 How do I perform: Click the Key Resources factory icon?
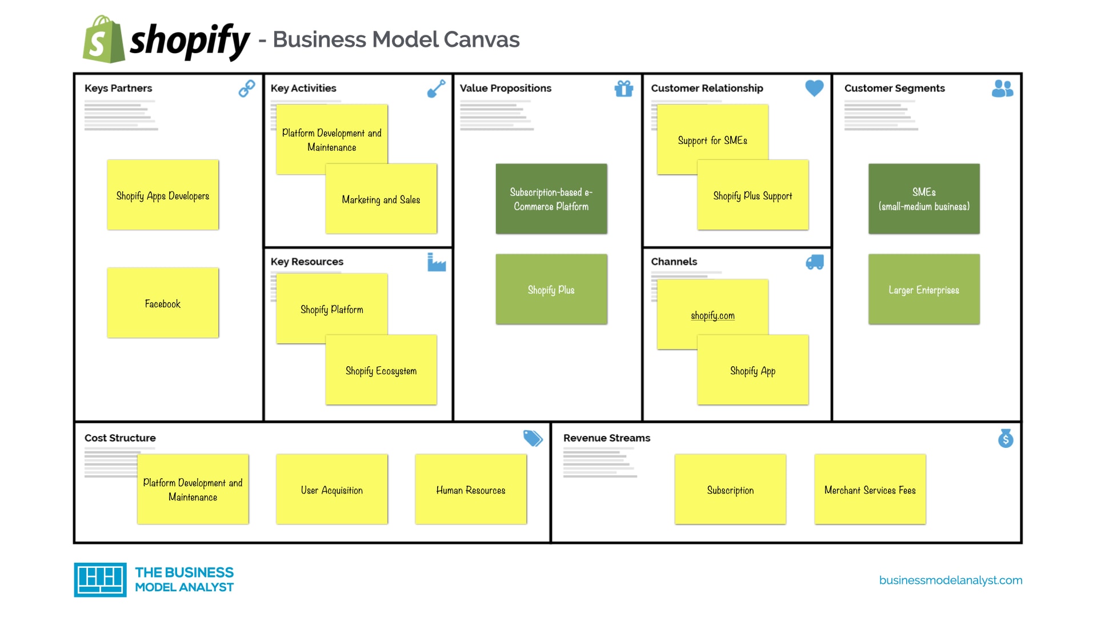437,263
